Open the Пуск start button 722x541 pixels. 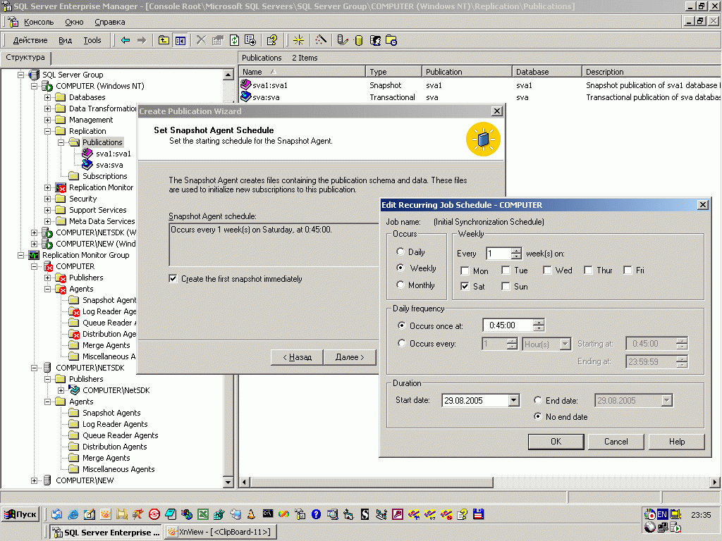click(x=20, y=514)
